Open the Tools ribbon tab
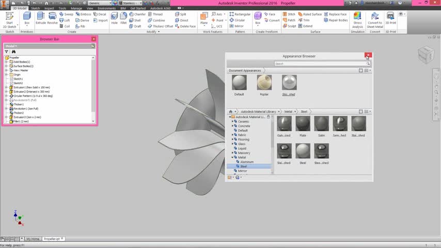This screenshot has width=441, height=248. pyautogui.click(x=62, y=8)
